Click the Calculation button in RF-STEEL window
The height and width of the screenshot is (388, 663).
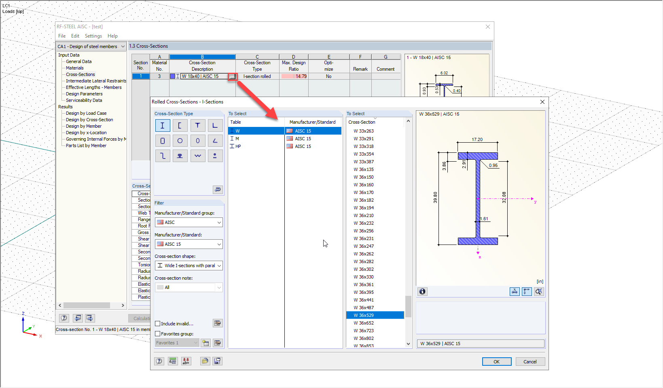[x=140, y=318]
